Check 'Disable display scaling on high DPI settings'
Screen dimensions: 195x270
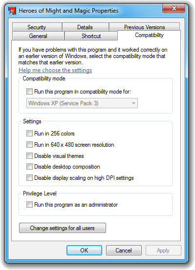click(29, 178)
